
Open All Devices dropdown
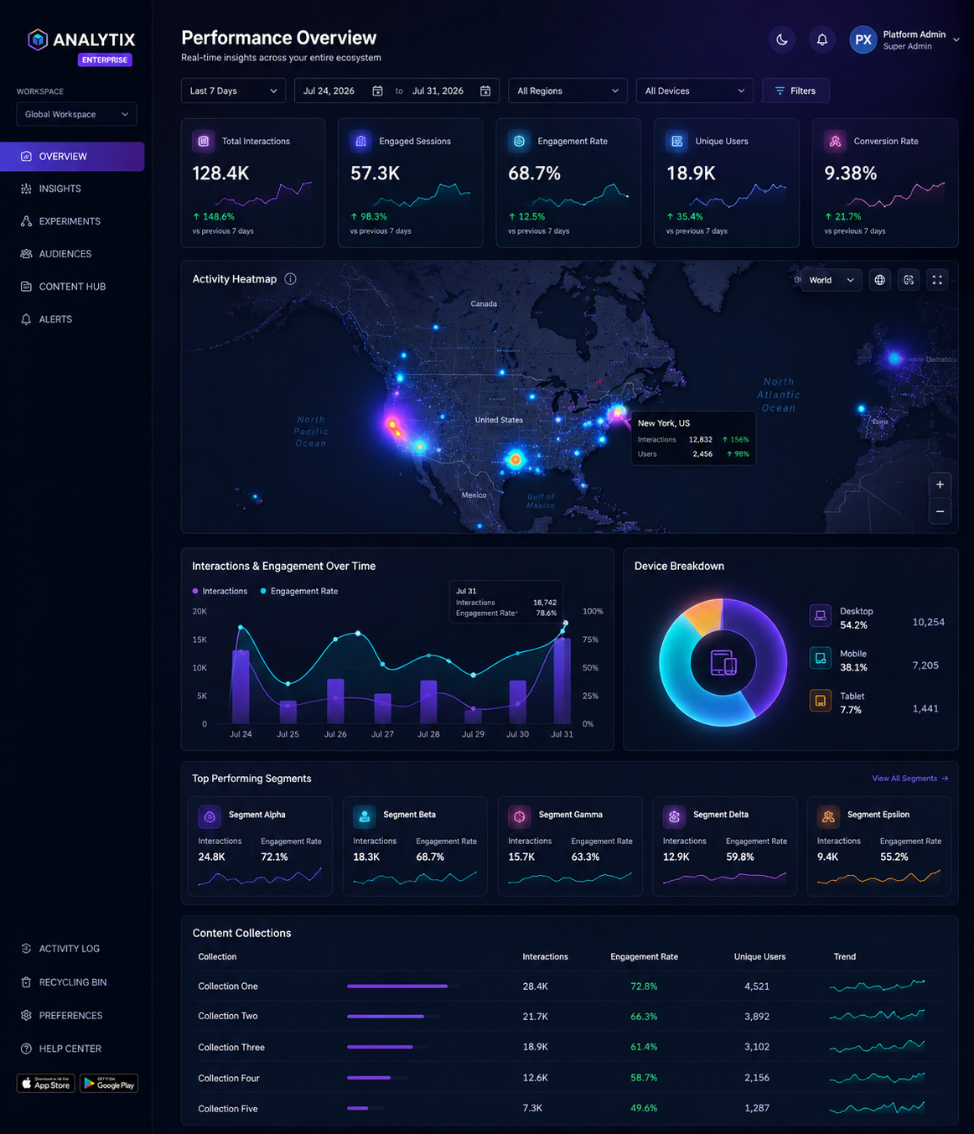(695, 91)
